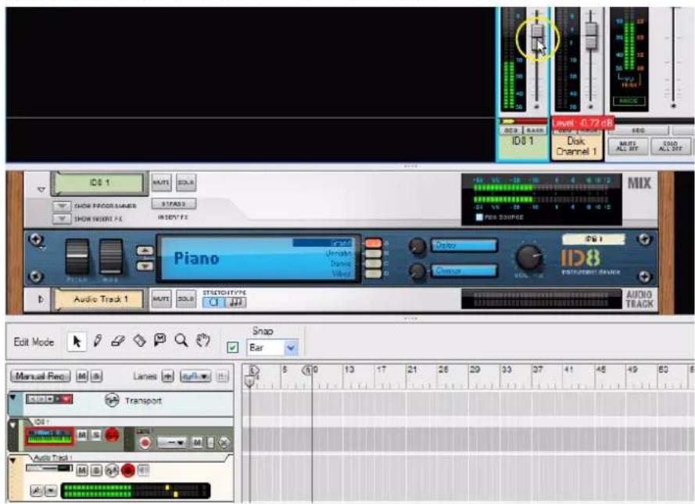The image size is (695, 504).
Task: Collapse the Transport track in the sequencer
Action: coord(13,397)
